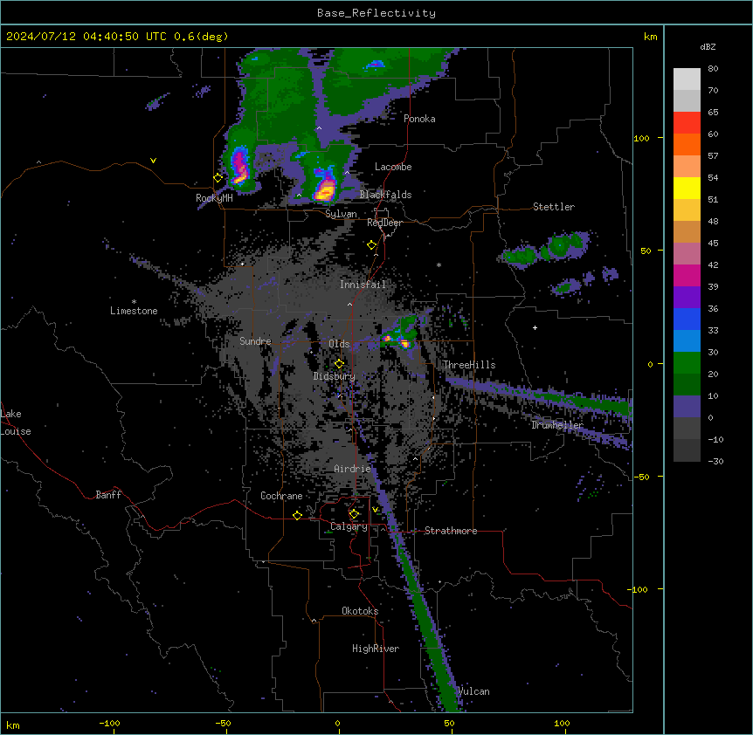Select the yellow diamond marker between Olds and Didsbury

click(x=339, y=364)
